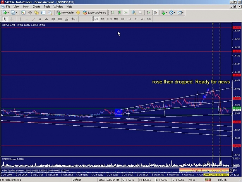Switch chart to candlesticks type
The image size is (242, 182).
coord(119,12)
